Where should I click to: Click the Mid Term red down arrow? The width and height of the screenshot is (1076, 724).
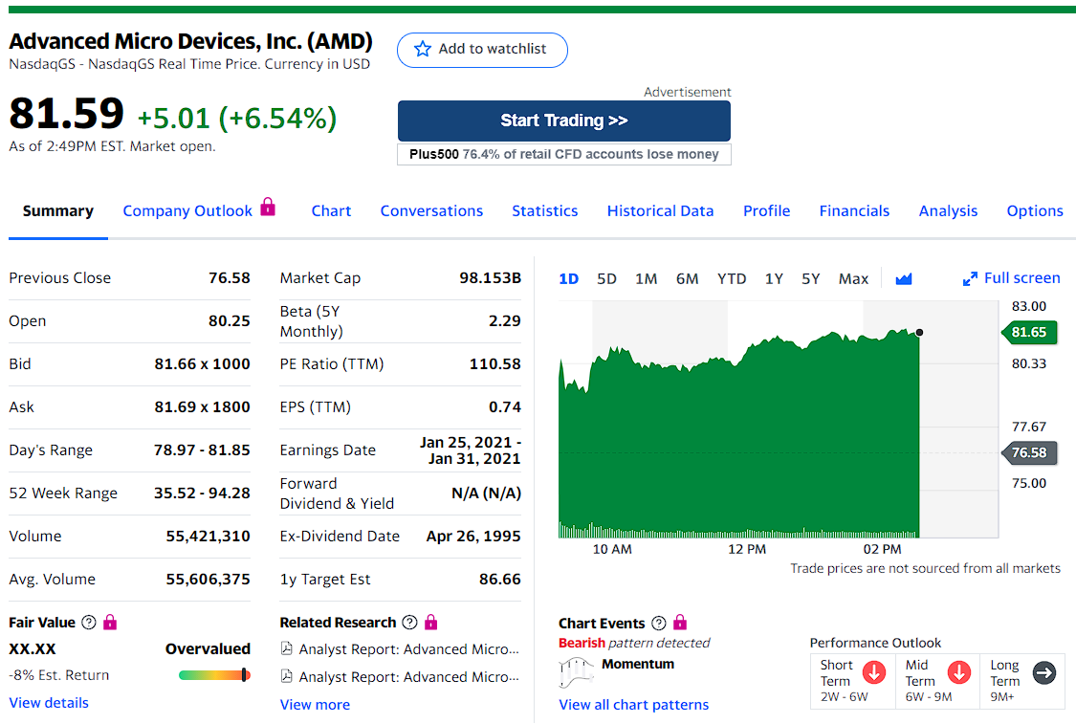click(958, 672)
